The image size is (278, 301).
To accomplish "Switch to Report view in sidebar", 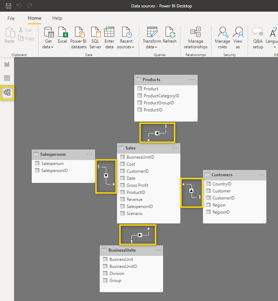I will [x=7, y=64].
